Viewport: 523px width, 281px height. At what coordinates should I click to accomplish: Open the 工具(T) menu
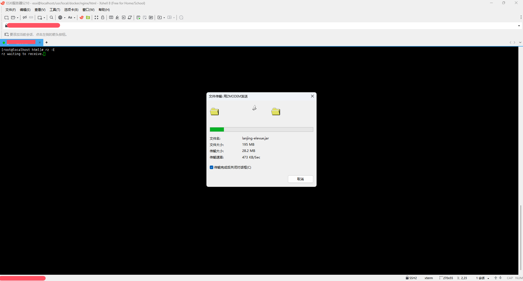coord(55,10)
